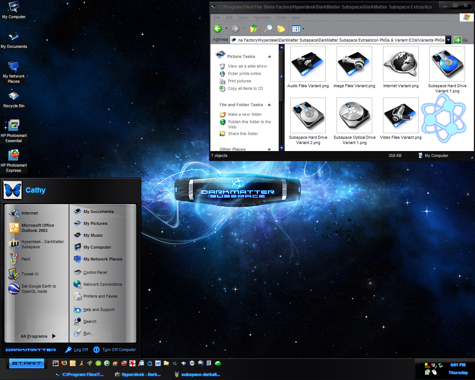Go back in the Explorer window

click(x=217, y=29)
